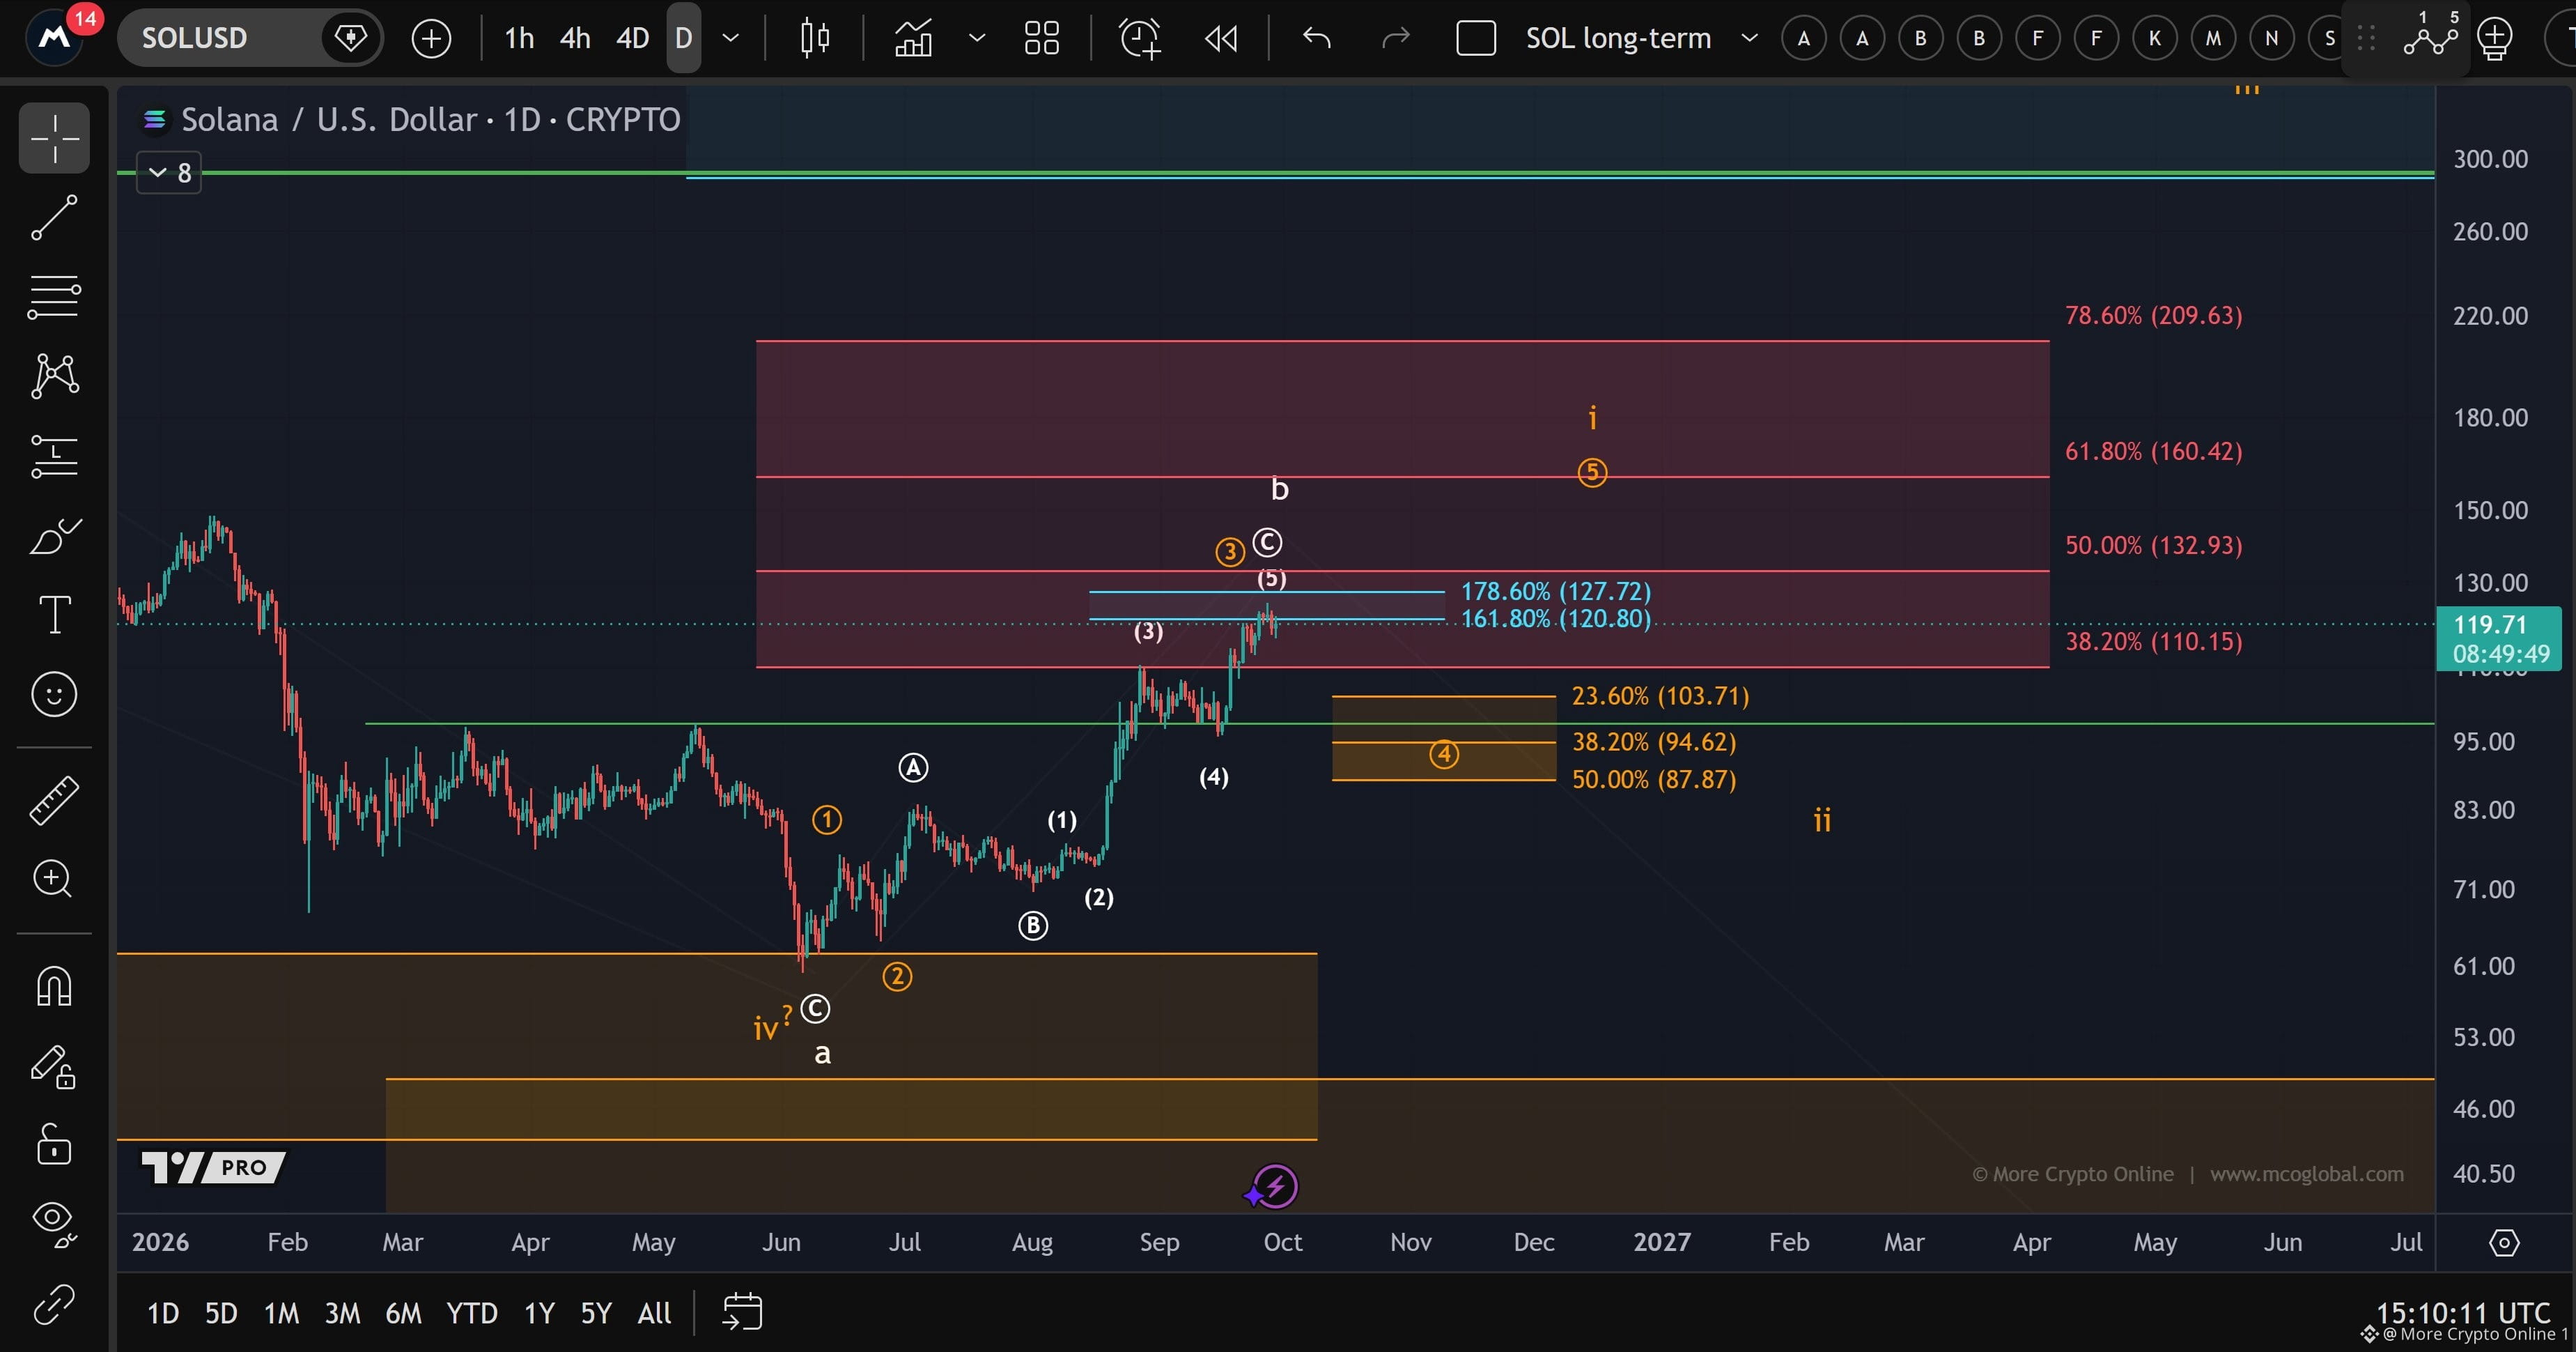Start bar replay with rewind icon
This screenshot has width=2576, height=1352.
1221,38
